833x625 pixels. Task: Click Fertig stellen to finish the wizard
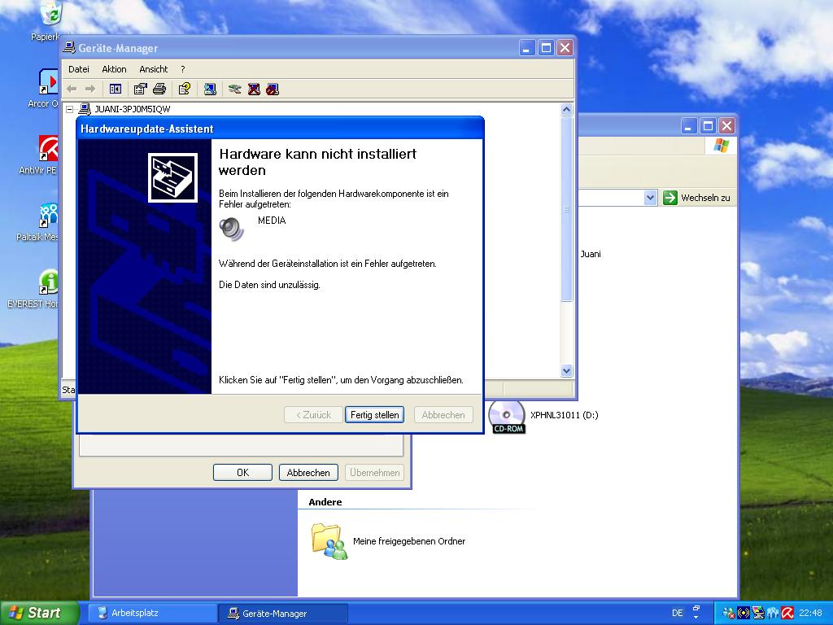374,414
